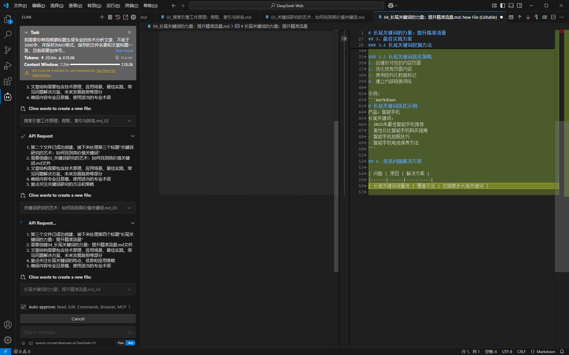This screenshot has height=355, width=569.
Task: Click the Type a message input field
Action: click(x=74, y=332)
